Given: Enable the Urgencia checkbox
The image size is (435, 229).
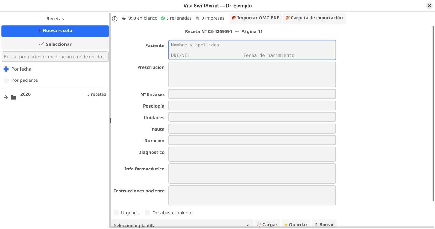Looking at the screenshot, I should pos(116,213).
